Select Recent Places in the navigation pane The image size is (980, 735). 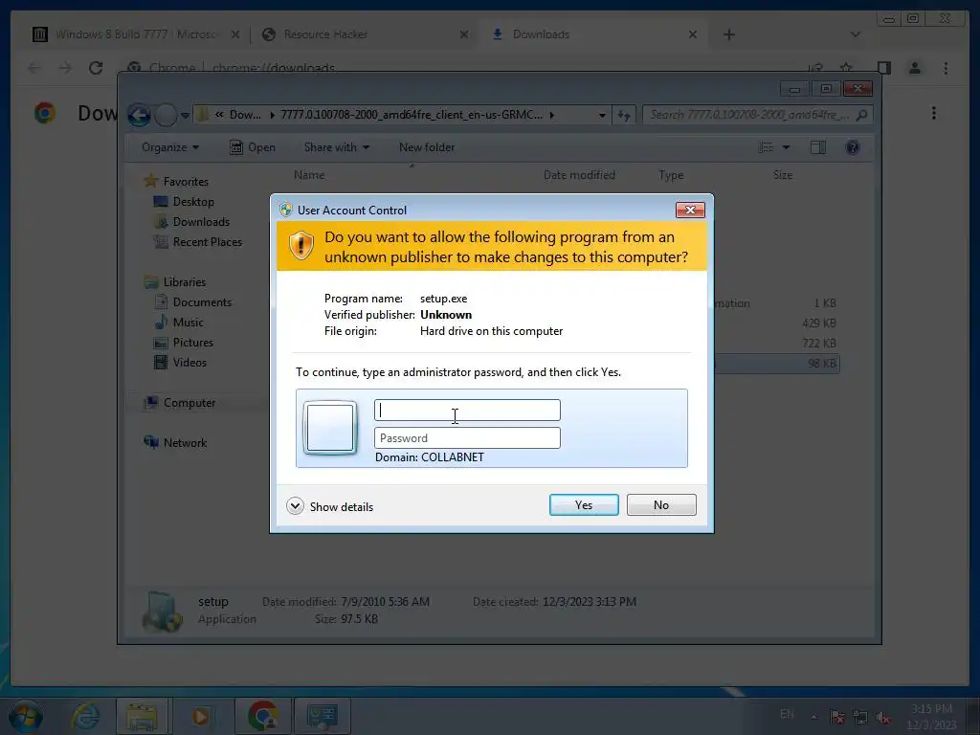pyautogui.click(x=207, y=241)
